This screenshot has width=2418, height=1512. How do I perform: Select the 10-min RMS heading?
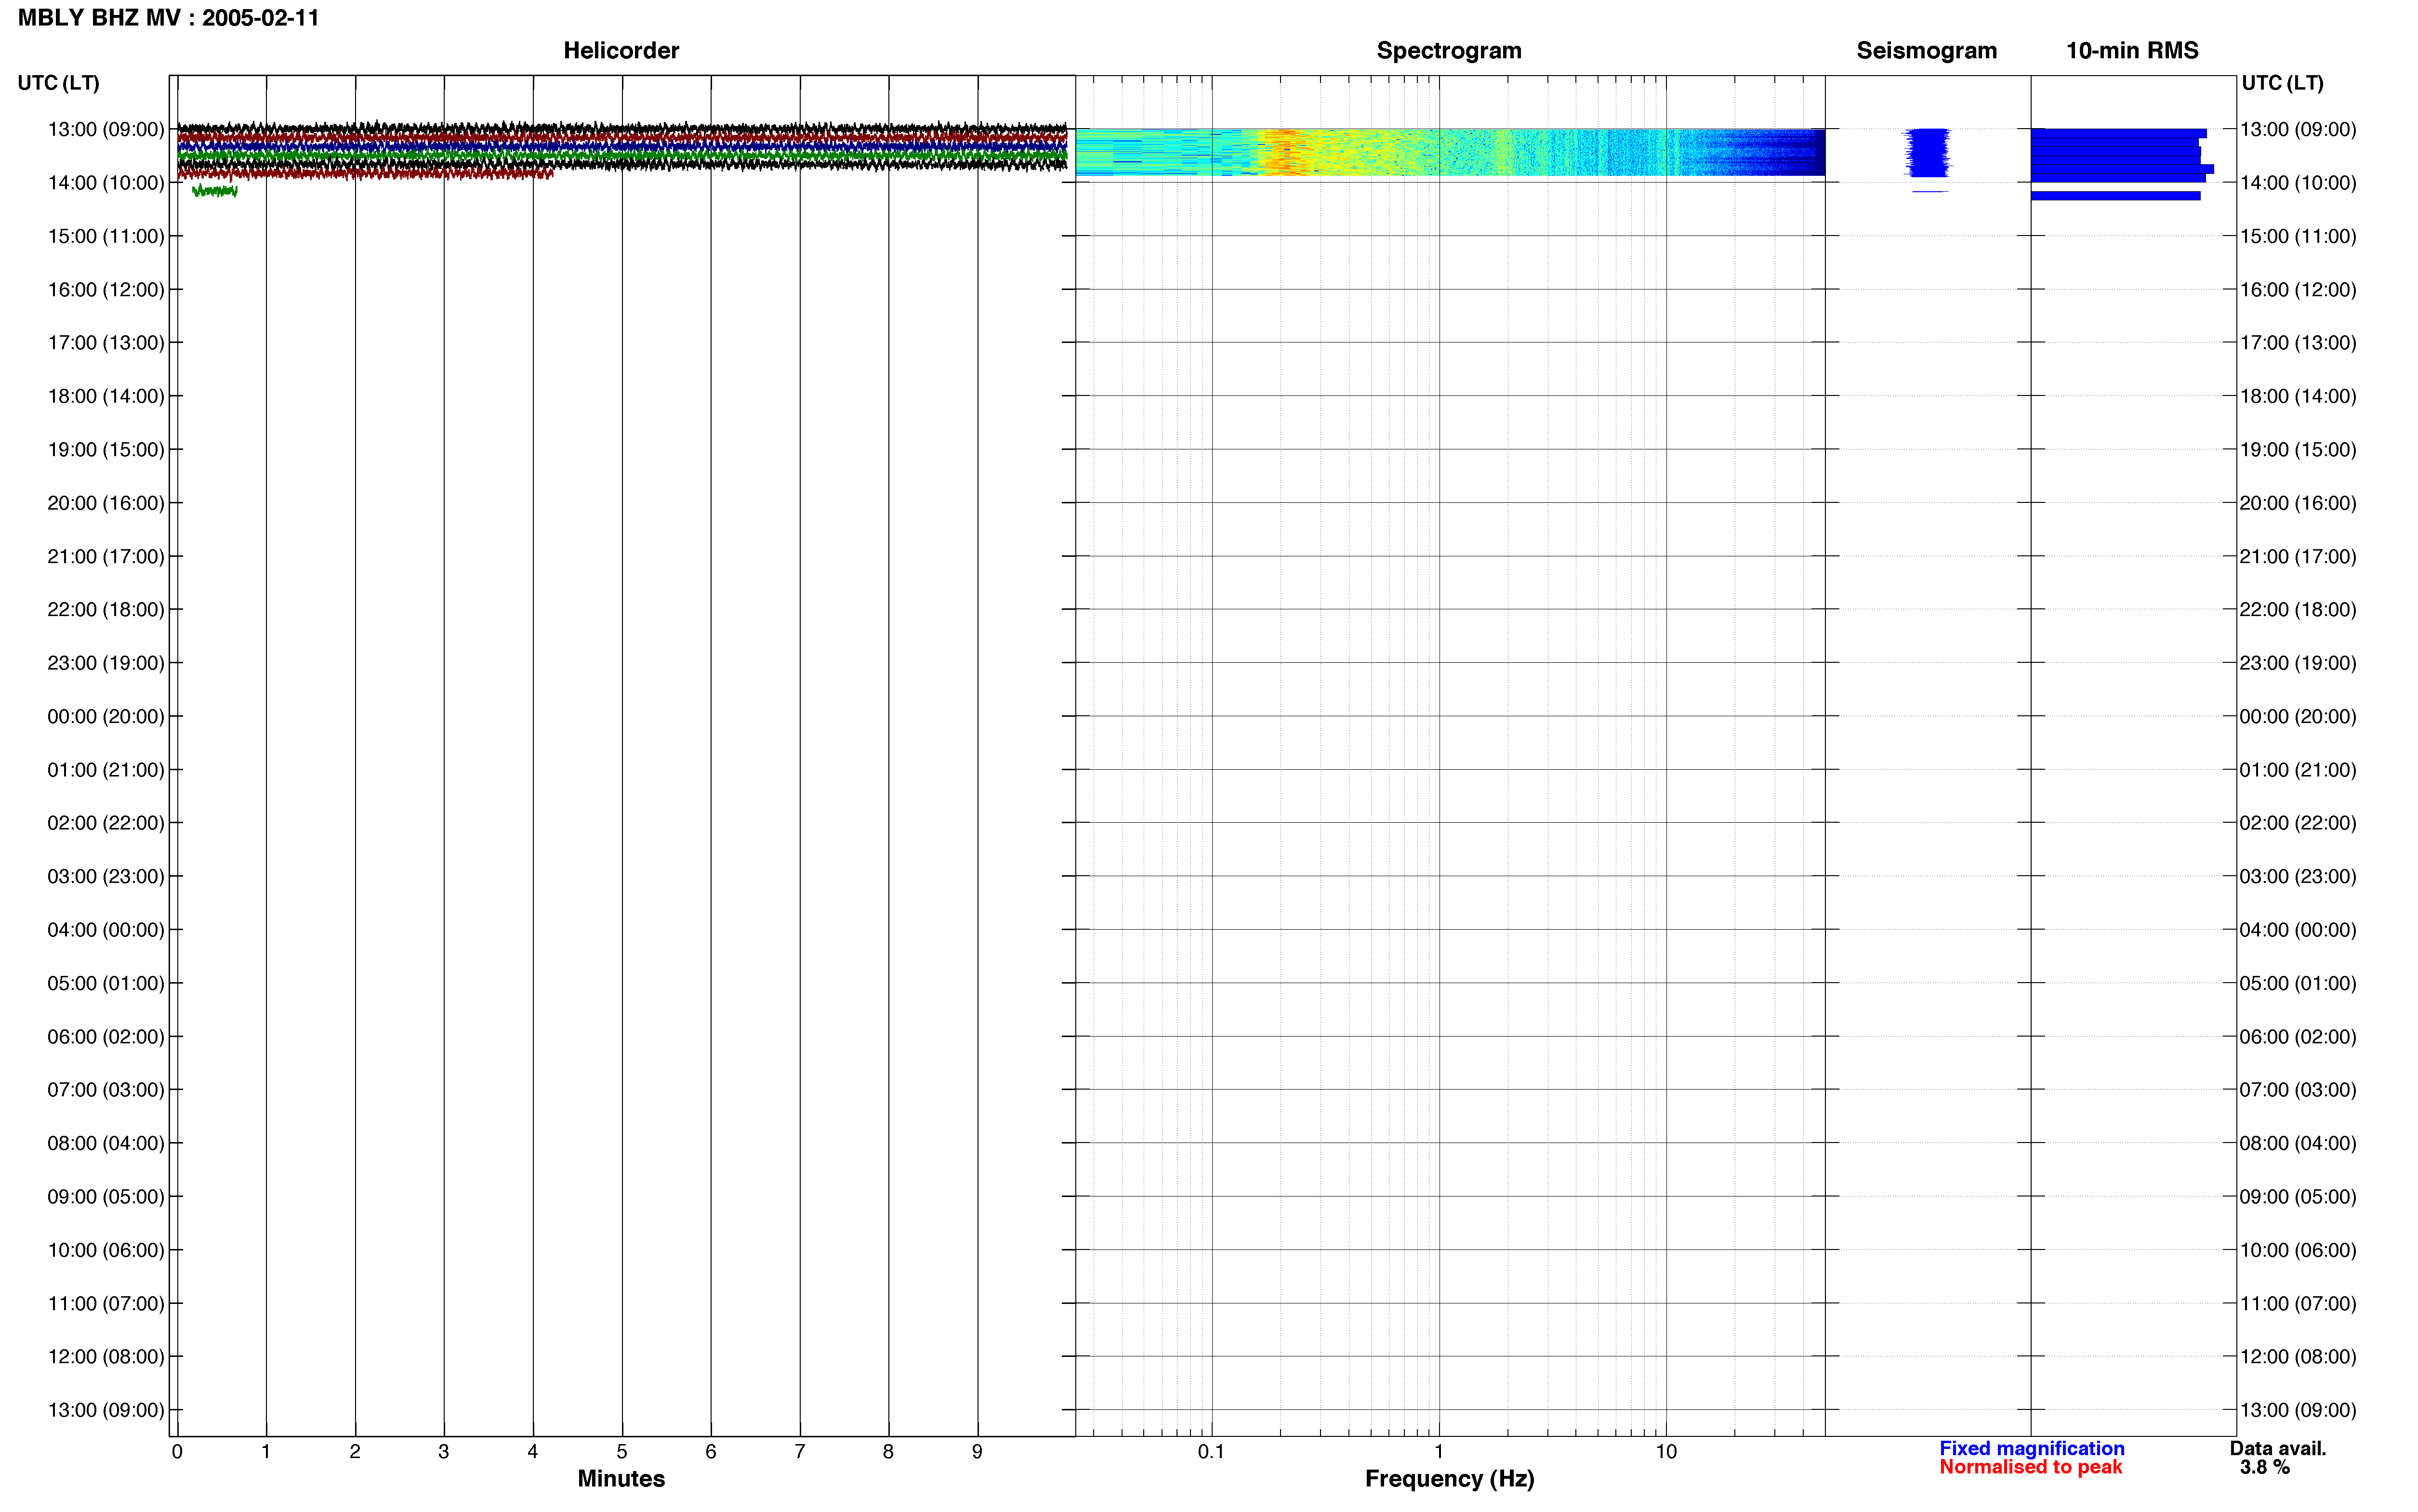coord(2132,51)
